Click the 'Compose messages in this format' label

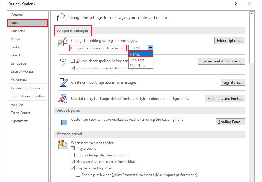click(x=98, y=48)
